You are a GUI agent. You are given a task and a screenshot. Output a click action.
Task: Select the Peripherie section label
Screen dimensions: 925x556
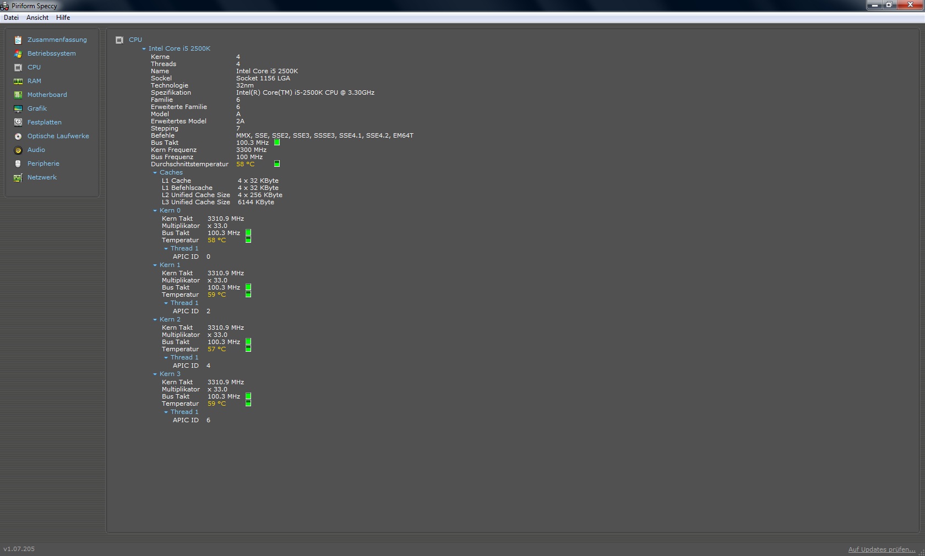click(43, 163)
